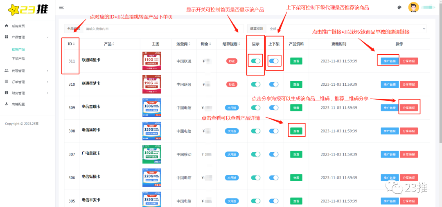Click the money icon beside 财务管理

tap(7, 93)
